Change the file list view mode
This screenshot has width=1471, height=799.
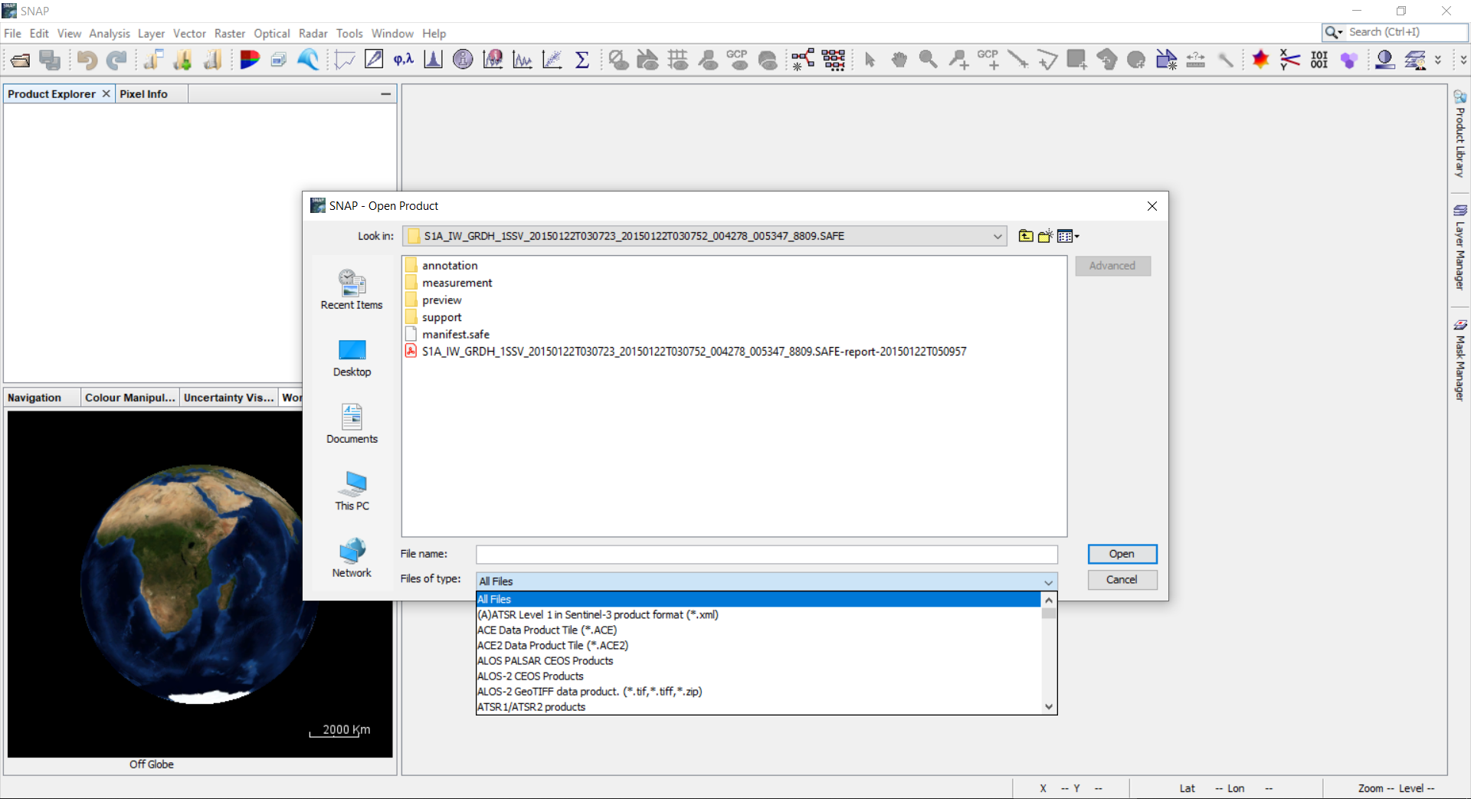pyautogui.click(x=1068, y=236)
